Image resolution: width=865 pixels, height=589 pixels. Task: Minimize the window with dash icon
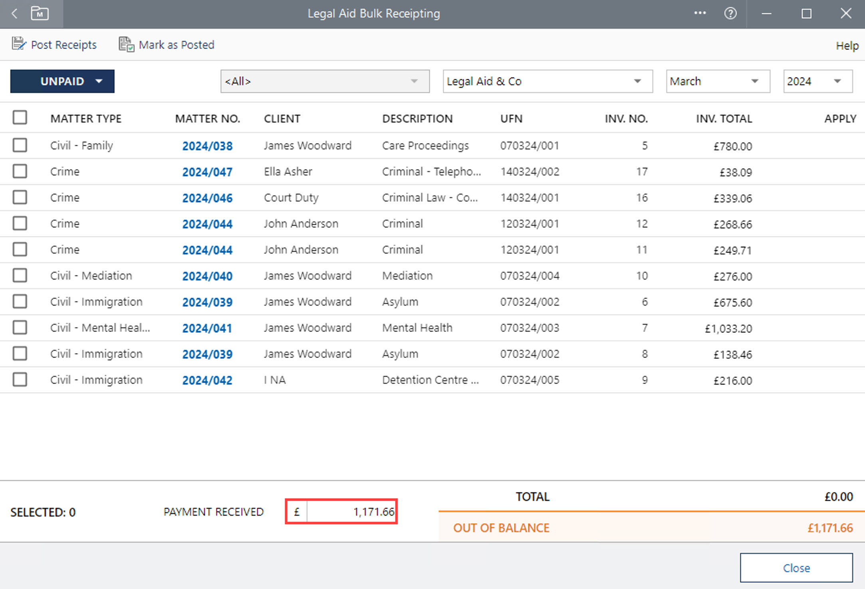tap(766, 14)
